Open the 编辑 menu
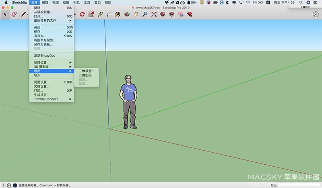The height and width of the screenshot is (188, 322). tap(45, 2)
